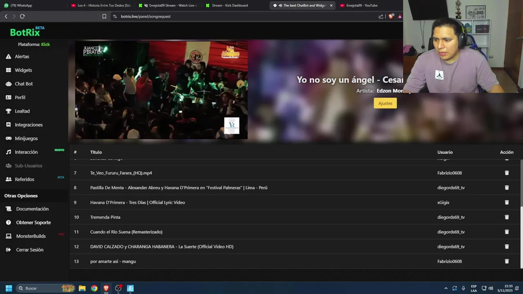Click the BotRix logo
Image resolution: width=523 pixels, height=294 pixels.
coord(27,32)
